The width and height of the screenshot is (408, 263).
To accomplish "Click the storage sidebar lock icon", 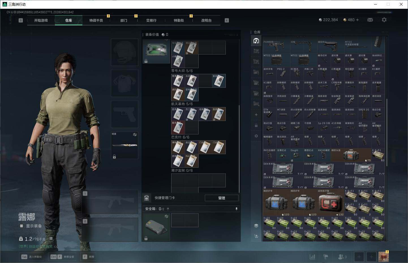I will (x=256, y=125).
